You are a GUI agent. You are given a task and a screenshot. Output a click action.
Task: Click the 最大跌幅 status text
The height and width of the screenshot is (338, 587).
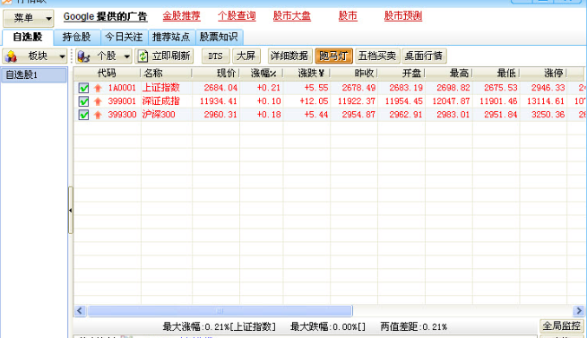pyautogui.click(x=328, y=326)
